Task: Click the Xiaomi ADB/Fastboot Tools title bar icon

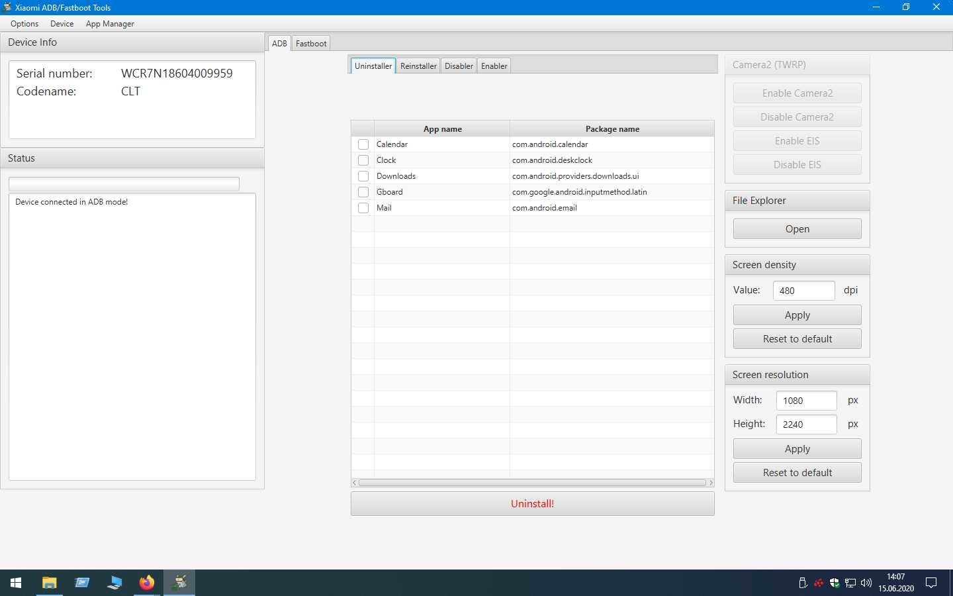Action: [x=7, y=7]
